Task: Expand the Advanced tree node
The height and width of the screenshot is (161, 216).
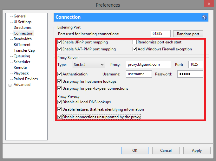Action: 10,85
